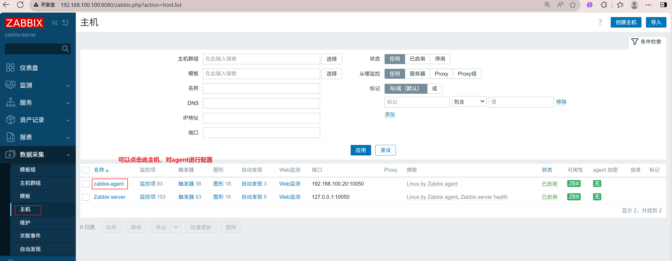Click 选择 button next to 模板 field
The width and height of the screenshot is (672, 261).
pos(332,74)
